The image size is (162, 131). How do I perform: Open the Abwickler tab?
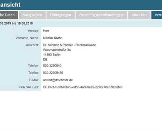[x=139, y=15]
